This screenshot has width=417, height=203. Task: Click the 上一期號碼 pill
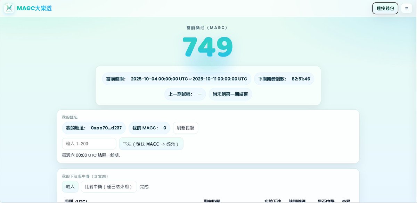pos(185,94)
